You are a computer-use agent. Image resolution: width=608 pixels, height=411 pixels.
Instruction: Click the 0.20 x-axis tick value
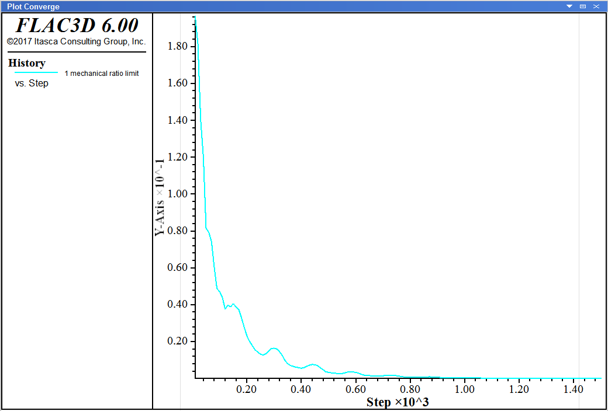coord(247,389)
